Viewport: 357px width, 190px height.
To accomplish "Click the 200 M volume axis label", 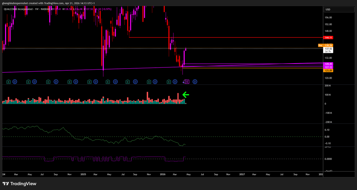I will tap(328, 86).
